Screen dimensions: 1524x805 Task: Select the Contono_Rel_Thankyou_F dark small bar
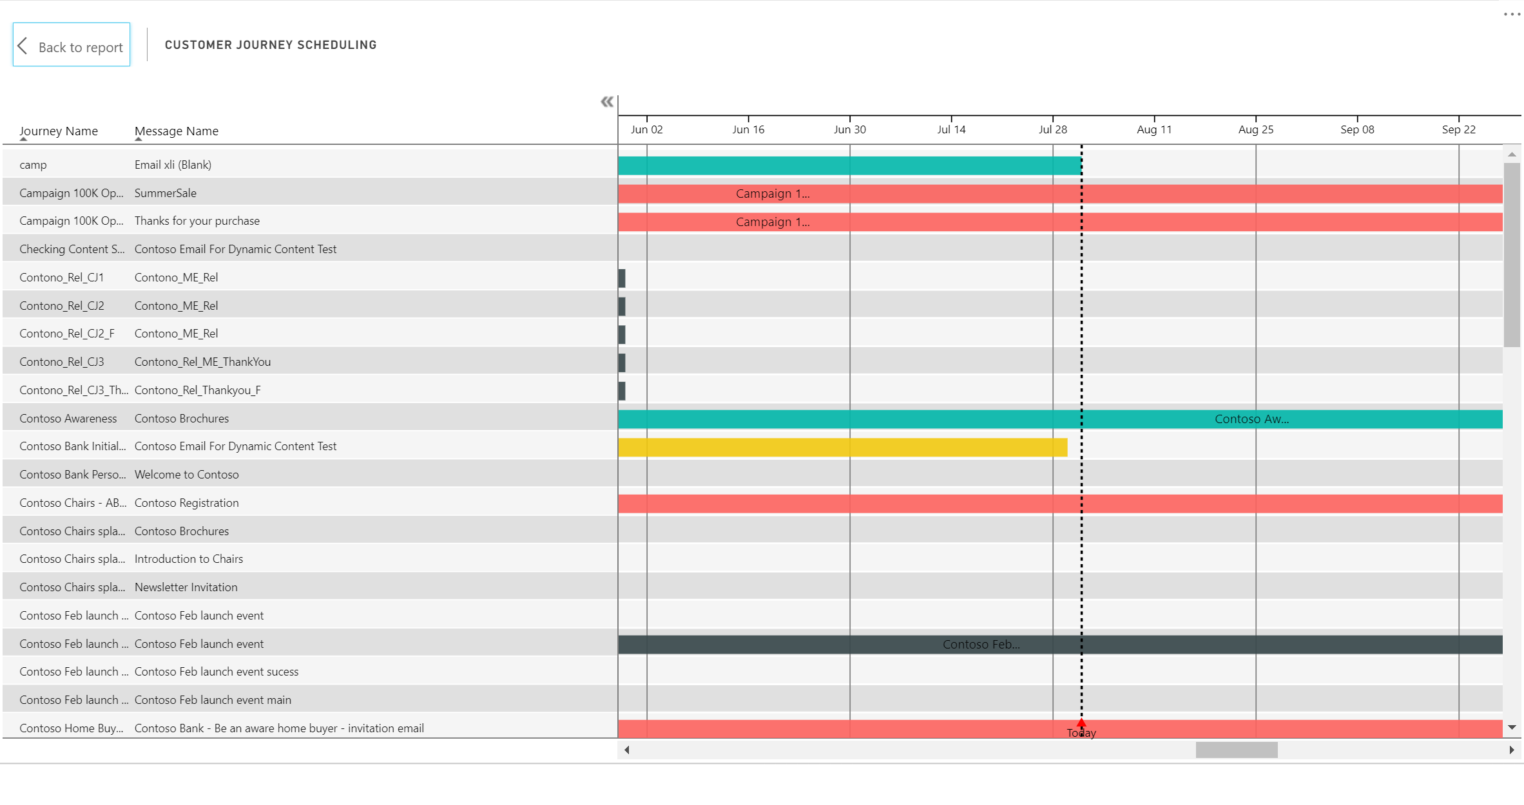(622, 391)
